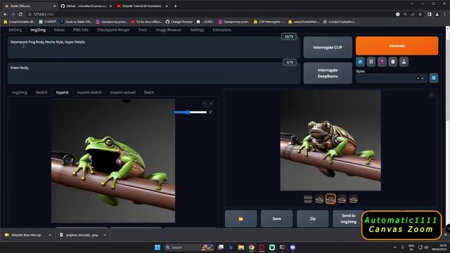Open the Train tab
Image resolution: width=450 pixels, height=253 pixels.
pos(143,30)
